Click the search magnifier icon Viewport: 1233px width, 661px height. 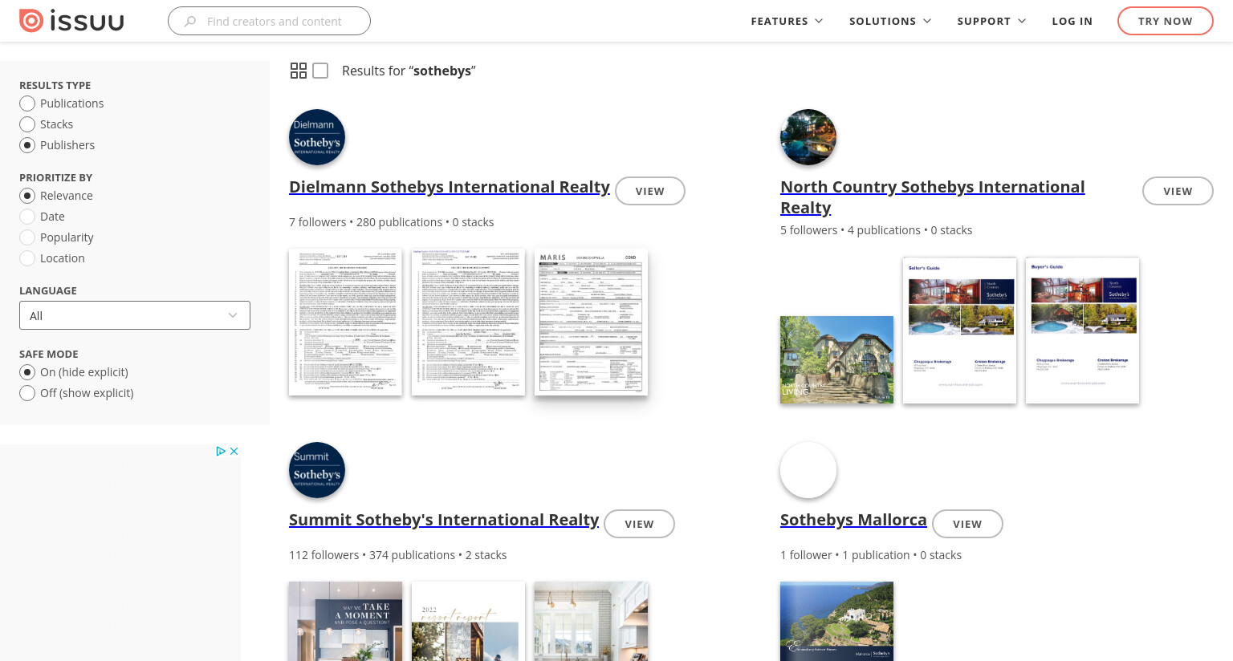pyautogui.click(x=190, y=22)
